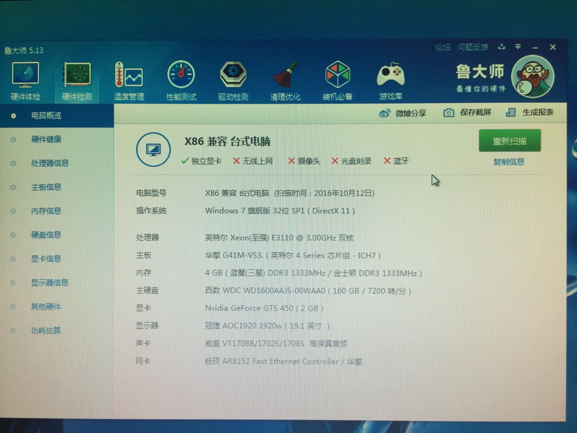
Task: Click the 重新扫描 rescan button
Action: (x=510, y=141)
